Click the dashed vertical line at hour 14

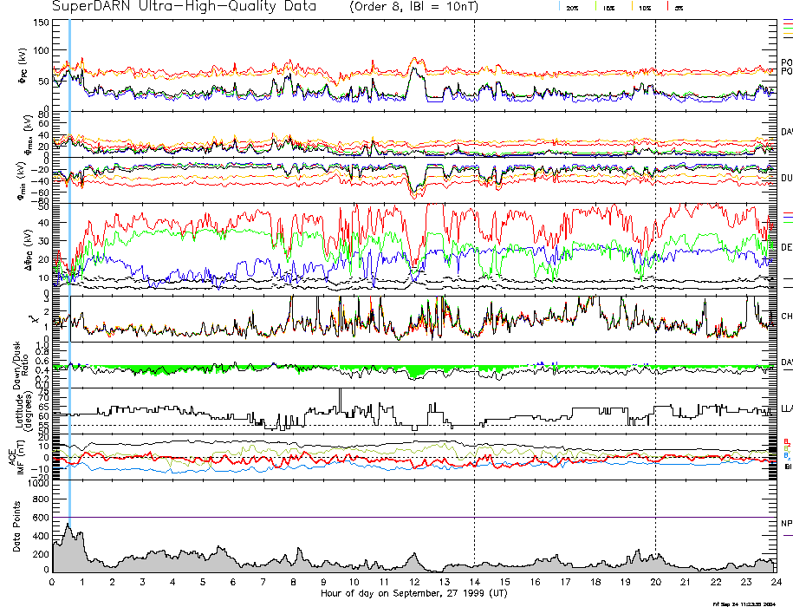point(475,260)
